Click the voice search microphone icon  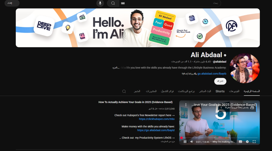pos(100,3)
